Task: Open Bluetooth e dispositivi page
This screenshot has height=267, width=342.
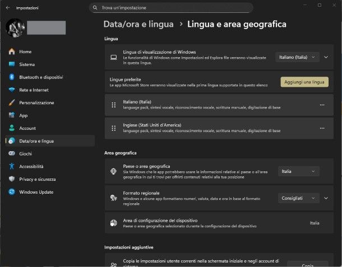Action: pyautogui.click(x=50, y=77)
